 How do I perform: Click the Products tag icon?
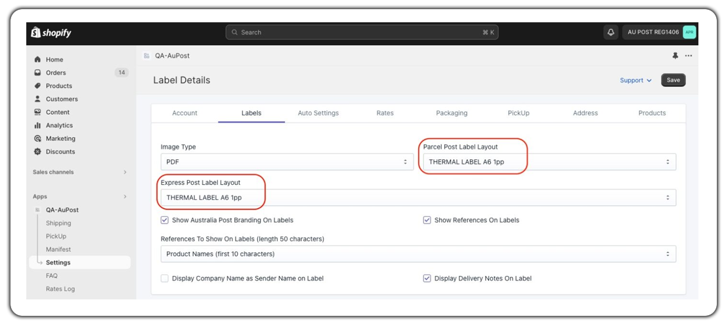37,86
